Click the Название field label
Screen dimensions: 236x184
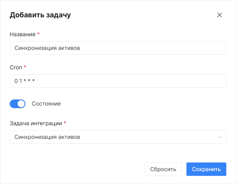(23, 34)
